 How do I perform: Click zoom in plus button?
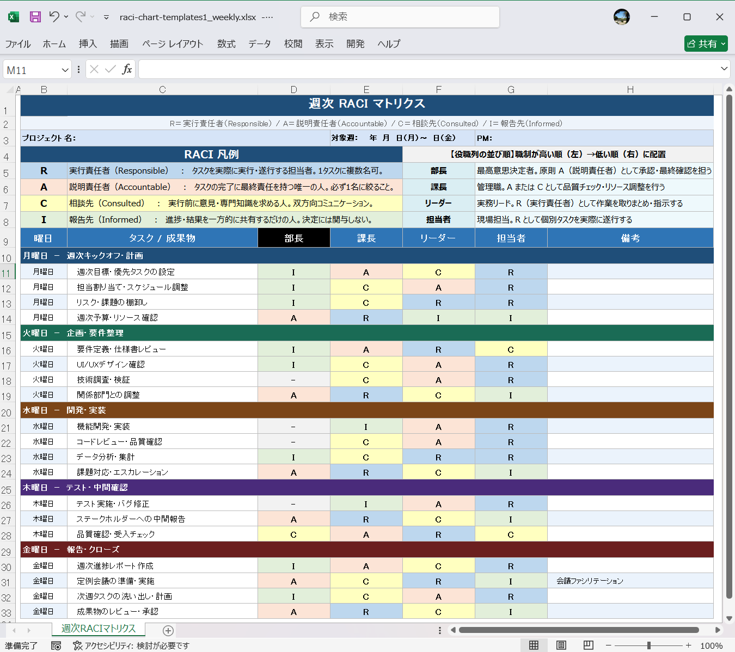click(689, 645)
